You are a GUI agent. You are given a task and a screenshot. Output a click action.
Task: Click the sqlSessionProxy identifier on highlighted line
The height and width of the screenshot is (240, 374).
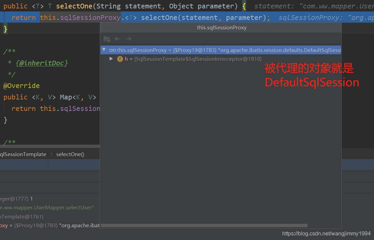[x=90, y=18]
